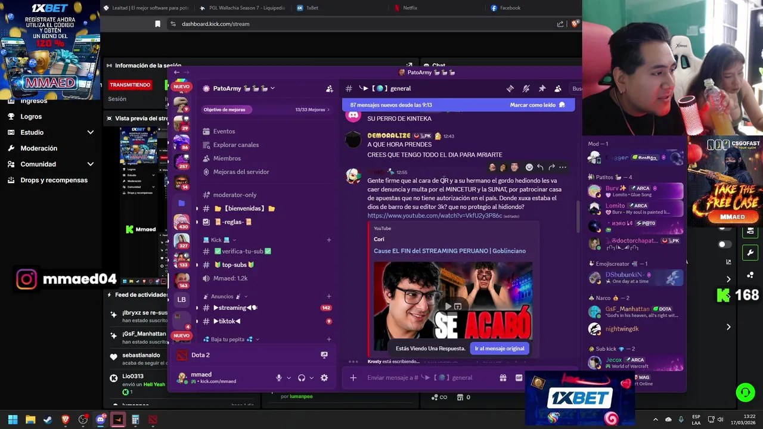Open gift icon in message bar
763x429 pixels.
[503, 377]
